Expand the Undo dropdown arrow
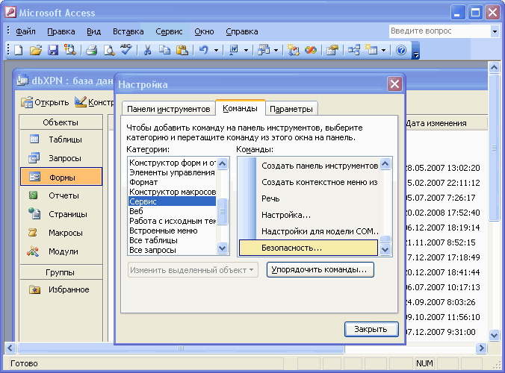Screen dimensions: 505x373 [x=216, y=51]
